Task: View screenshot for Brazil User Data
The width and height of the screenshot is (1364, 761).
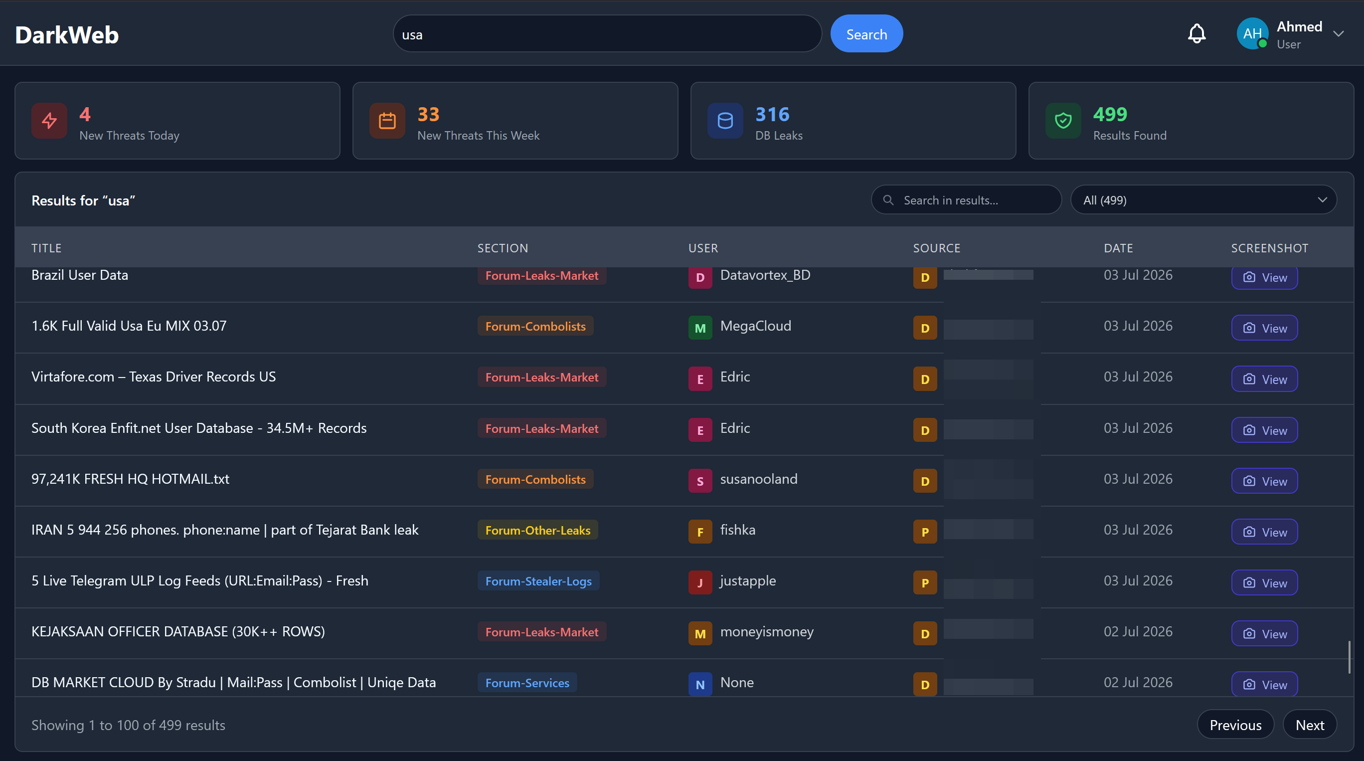Action: 1264,277
